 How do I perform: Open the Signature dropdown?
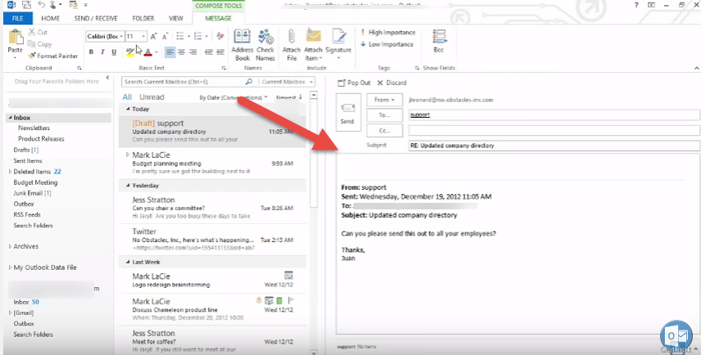[x=338, y=45]
